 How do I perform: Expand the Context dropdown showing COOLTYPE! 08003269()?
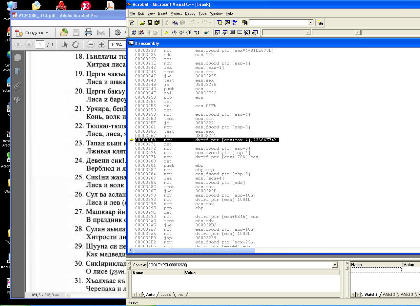[335, 265]
